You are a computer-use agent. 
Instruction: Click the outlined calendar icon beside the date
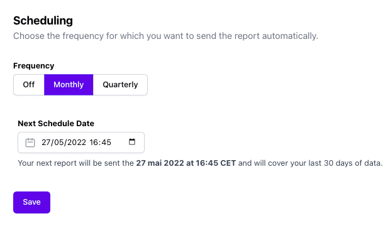[x=30, y=143]
